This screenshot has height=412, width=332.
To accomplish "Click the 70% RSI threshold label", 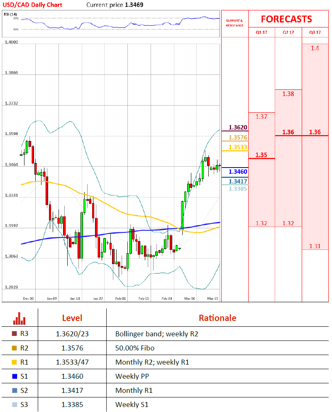I will pyautogui.click(x=16, y=18).
